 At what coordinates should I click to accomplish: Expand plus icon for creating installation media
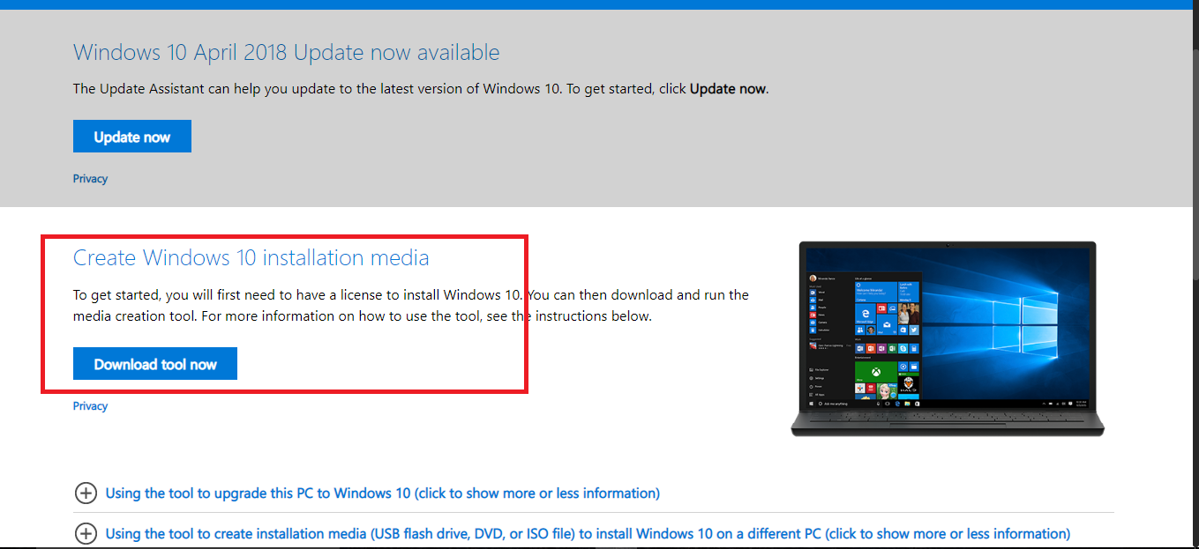pos(86,534)
